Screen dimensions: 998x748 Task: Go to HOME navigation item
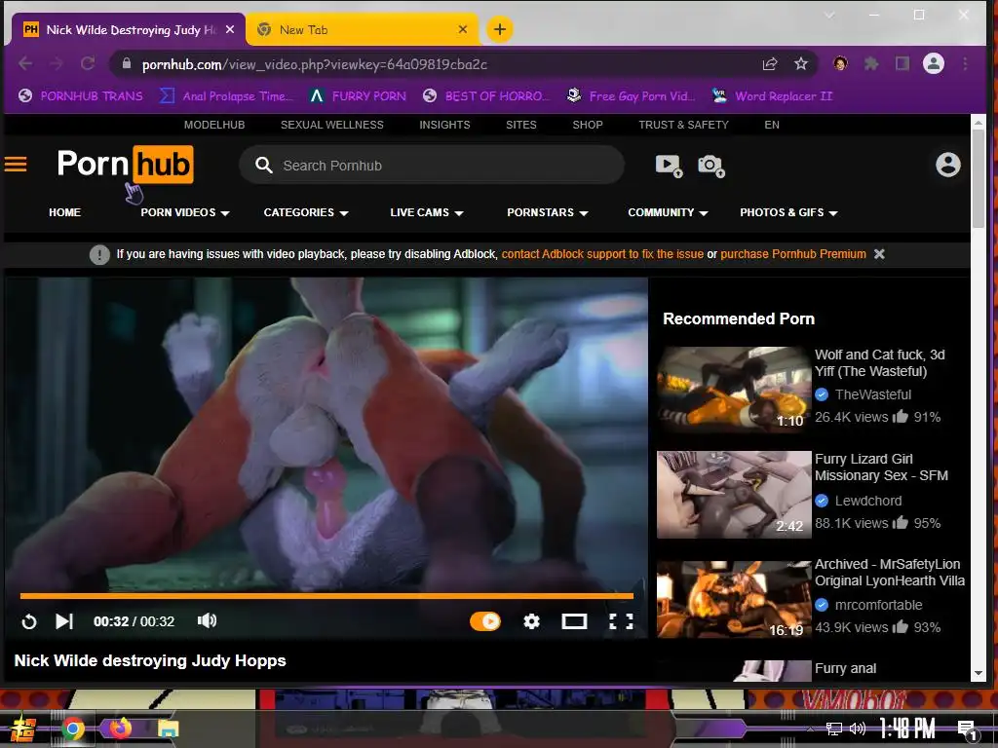tap(65, 212)
